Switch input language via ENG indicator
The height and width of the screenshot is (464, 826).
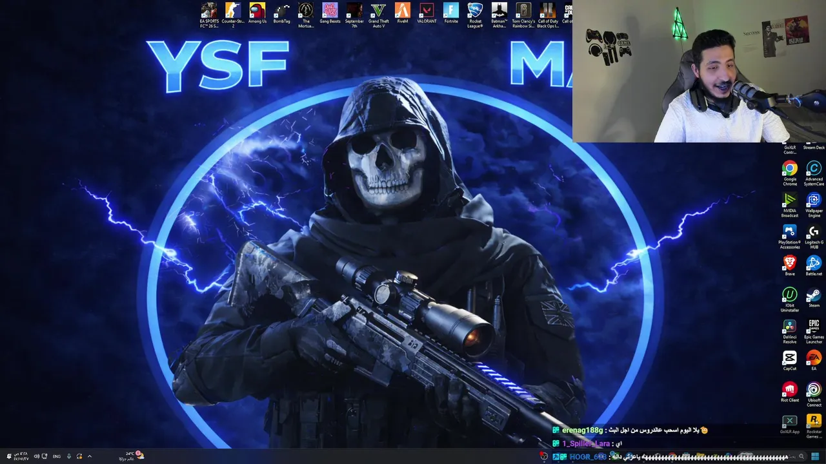57,456
